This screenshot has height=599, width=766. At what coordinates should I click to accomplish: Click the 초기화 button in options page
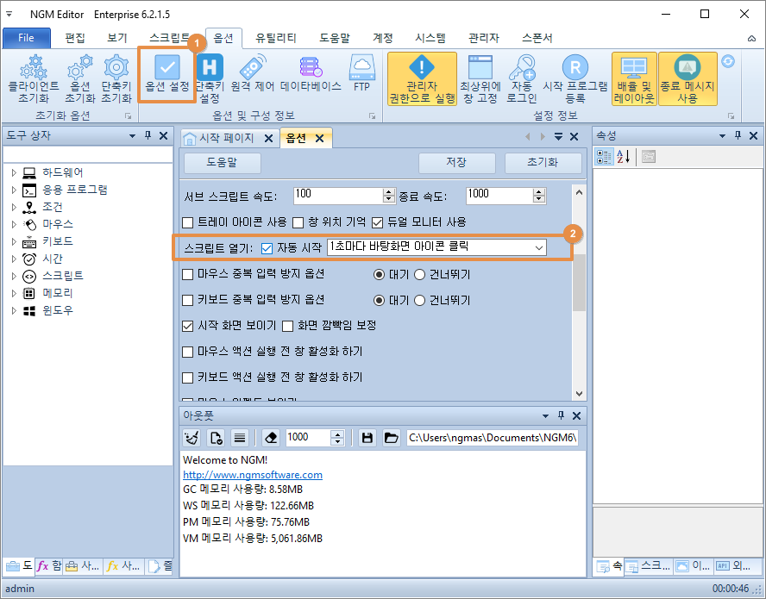pos(543,163)
